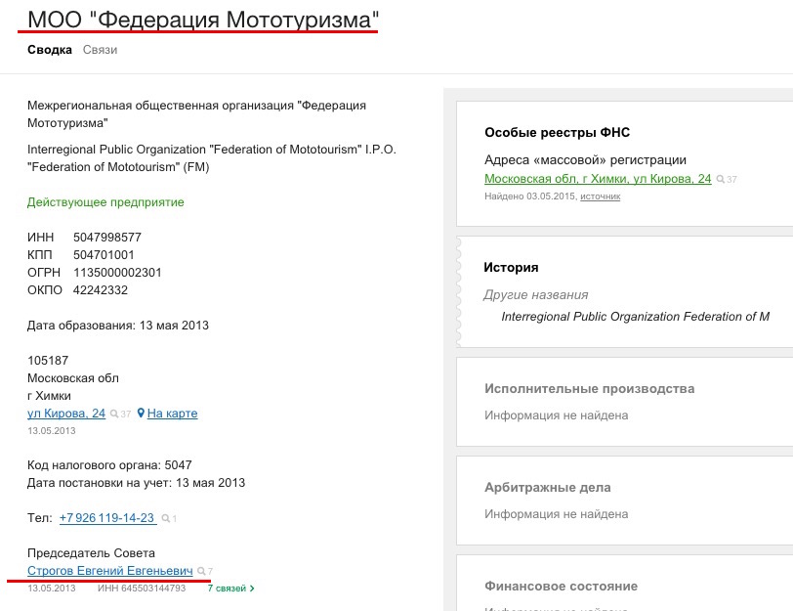The image size is (793, 611).
Task: Click the Адреса «массовой» регистрации text
Action: click(x=585, y=160)
